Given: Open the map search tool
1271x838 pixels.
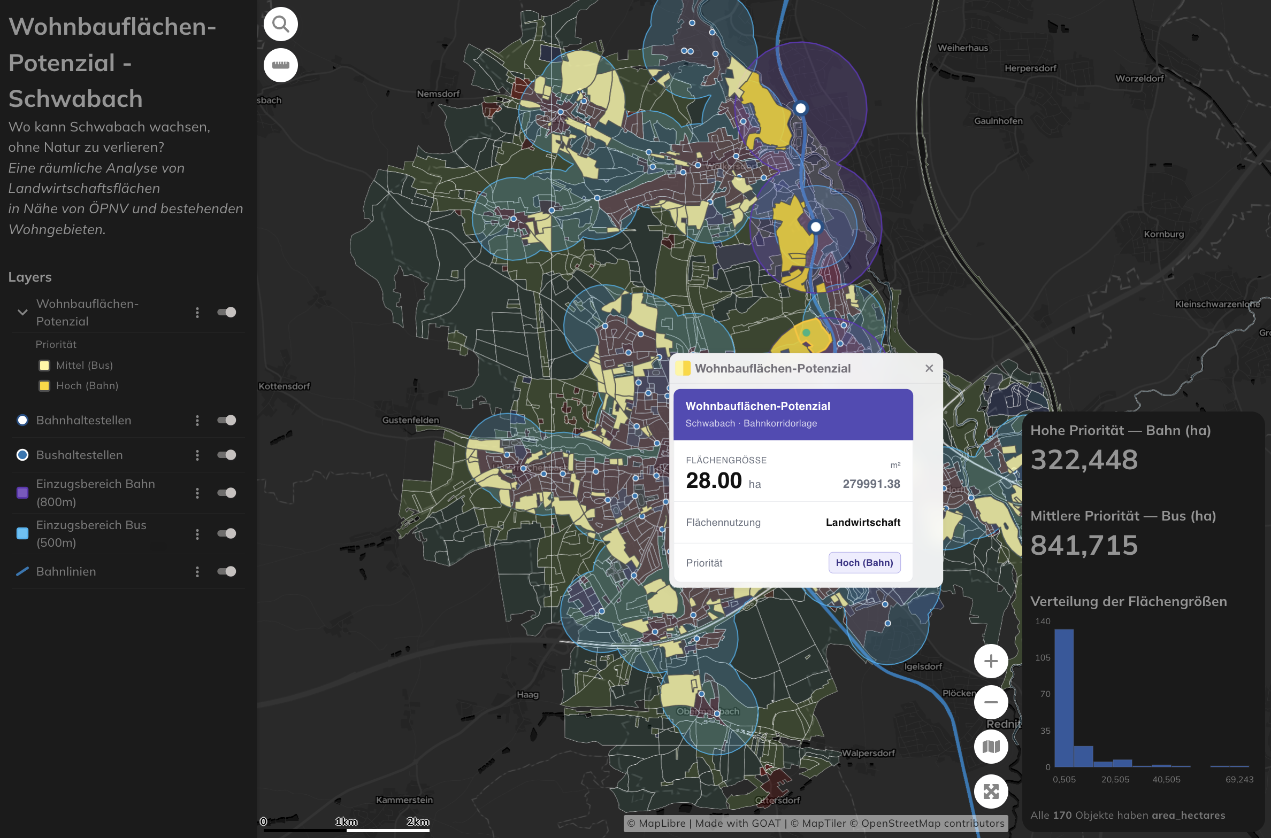Looking at the screenshot, I should 280,24.
